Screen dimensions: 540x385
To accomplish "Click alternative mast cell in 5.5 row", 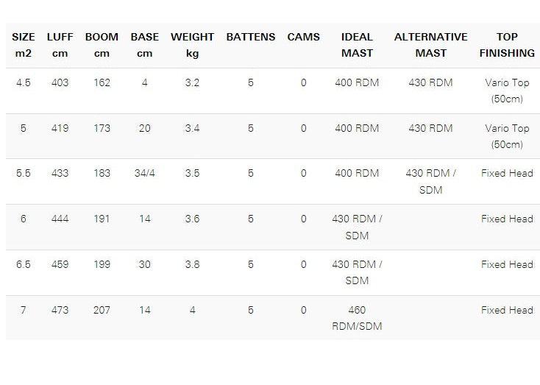I will (430, 182).
